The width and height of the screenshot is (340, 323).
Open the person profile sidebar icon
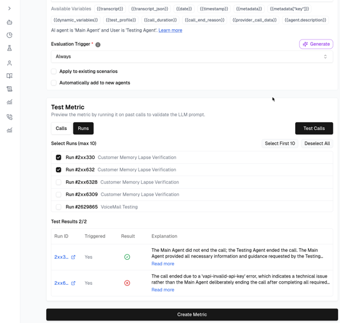pos(9,63)
